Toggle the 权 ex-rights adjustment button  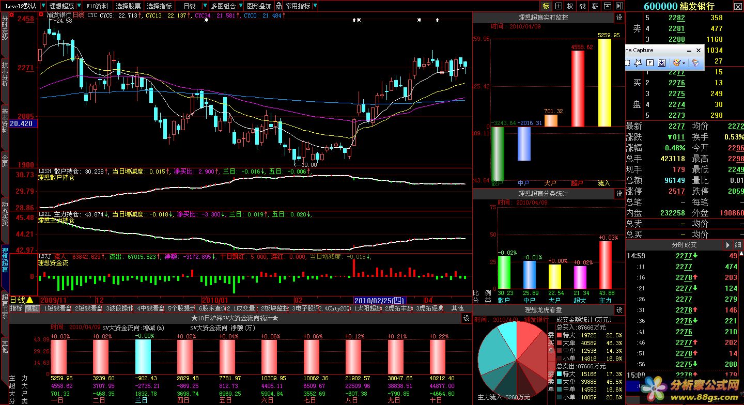click(x=570, y=6)
